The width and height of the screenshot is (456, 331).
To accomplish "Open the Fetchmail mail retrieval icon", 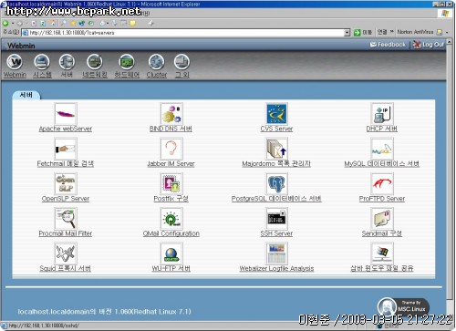I will [66, 149].
